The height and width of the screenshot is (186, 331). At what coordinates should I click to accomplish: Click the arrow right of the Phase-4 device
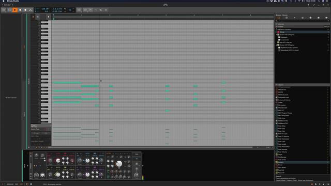tap(143, 166)
